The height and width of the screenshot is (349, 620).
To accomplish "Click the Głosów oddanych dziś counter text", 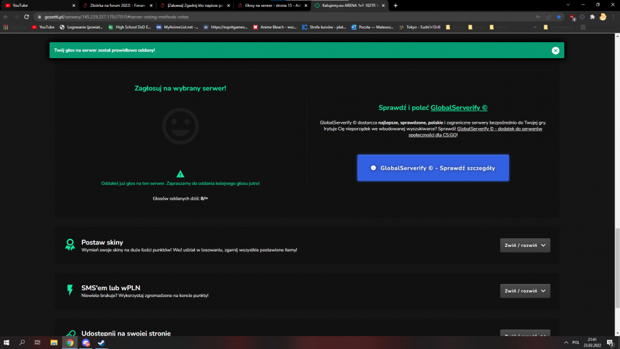I will pos(180,198).
